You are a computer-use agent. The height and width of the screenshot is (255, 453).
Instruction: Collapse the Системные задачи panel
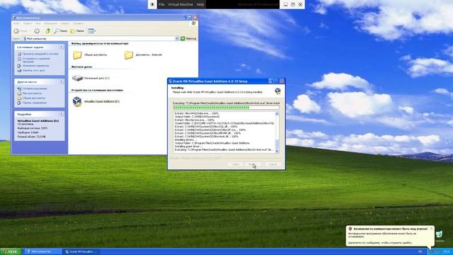(61, 47)
